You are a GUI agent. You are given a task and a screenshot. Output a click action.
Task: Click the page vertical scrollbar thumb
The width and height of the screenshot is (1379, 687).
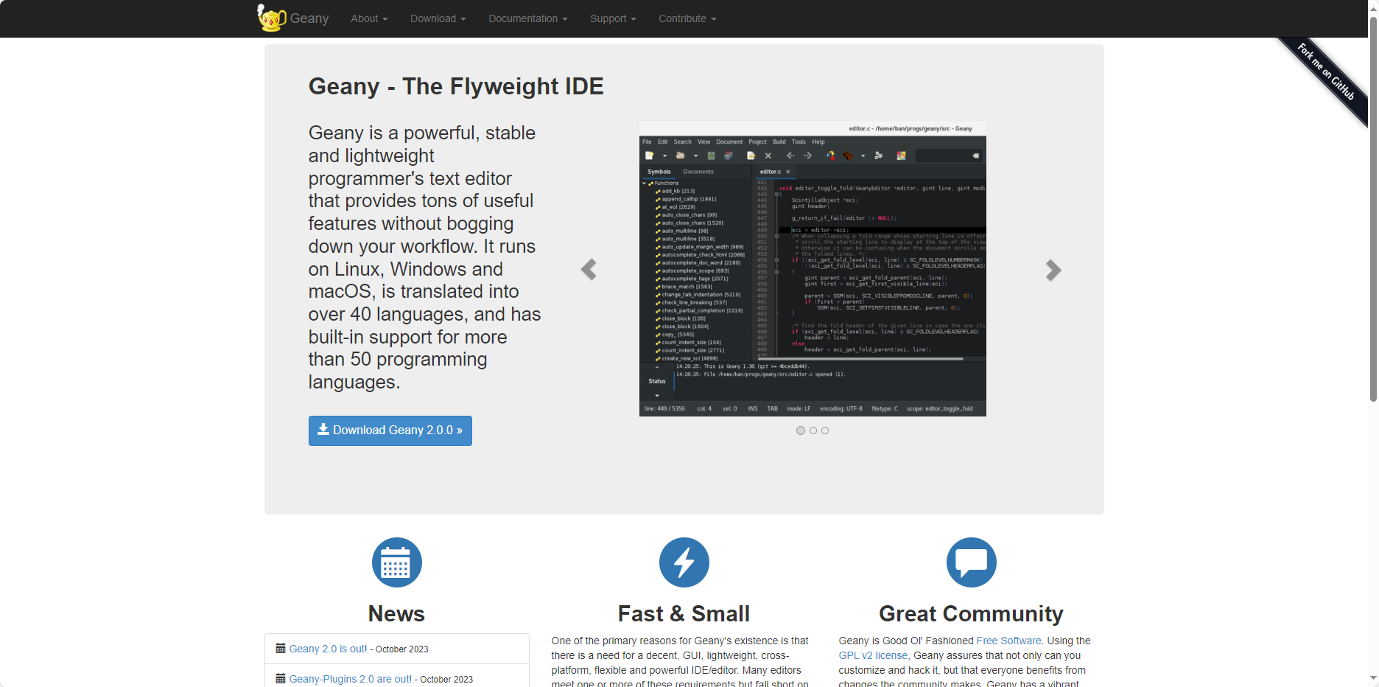tap(1373, 209)
